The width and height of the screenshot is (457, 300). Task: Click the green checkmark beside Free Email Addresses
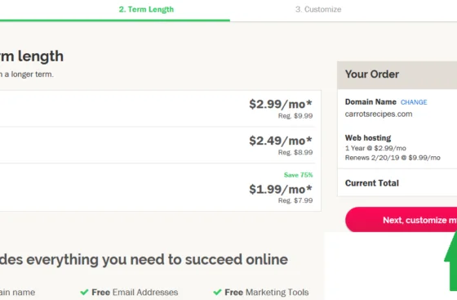point(84,292)
